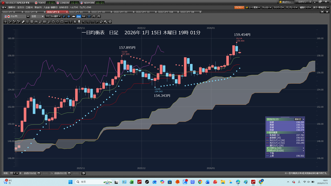Select the rectangle drawing tool
This screenshot has width=331, height=186.
[x=62, y=22]
